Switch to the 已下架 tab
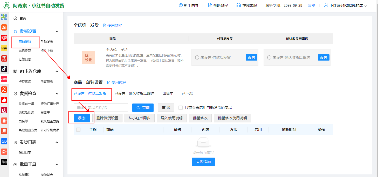The width and height of the screenshot is (378, 177). click(x=187, y=93)
